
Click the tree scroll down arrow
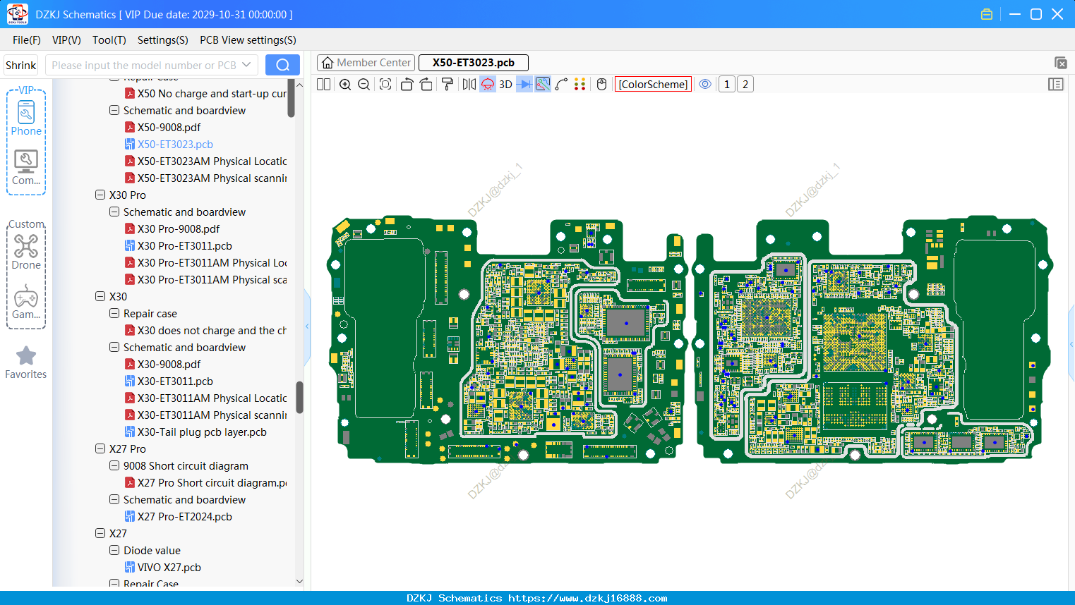tap(299, 582)
